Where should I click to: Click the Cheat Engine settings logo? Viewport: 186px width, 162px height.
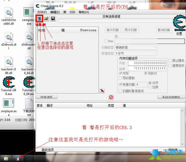pyautogui.click(x=179, y=23)
